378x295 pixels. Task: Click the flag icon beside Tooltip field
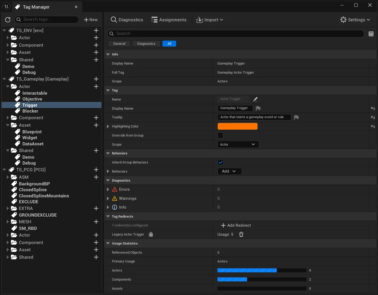pos(296,117)
